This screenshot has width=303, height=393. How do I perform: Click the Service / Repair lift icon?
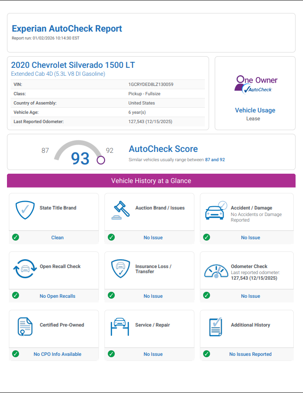click(x=120, y=327)
